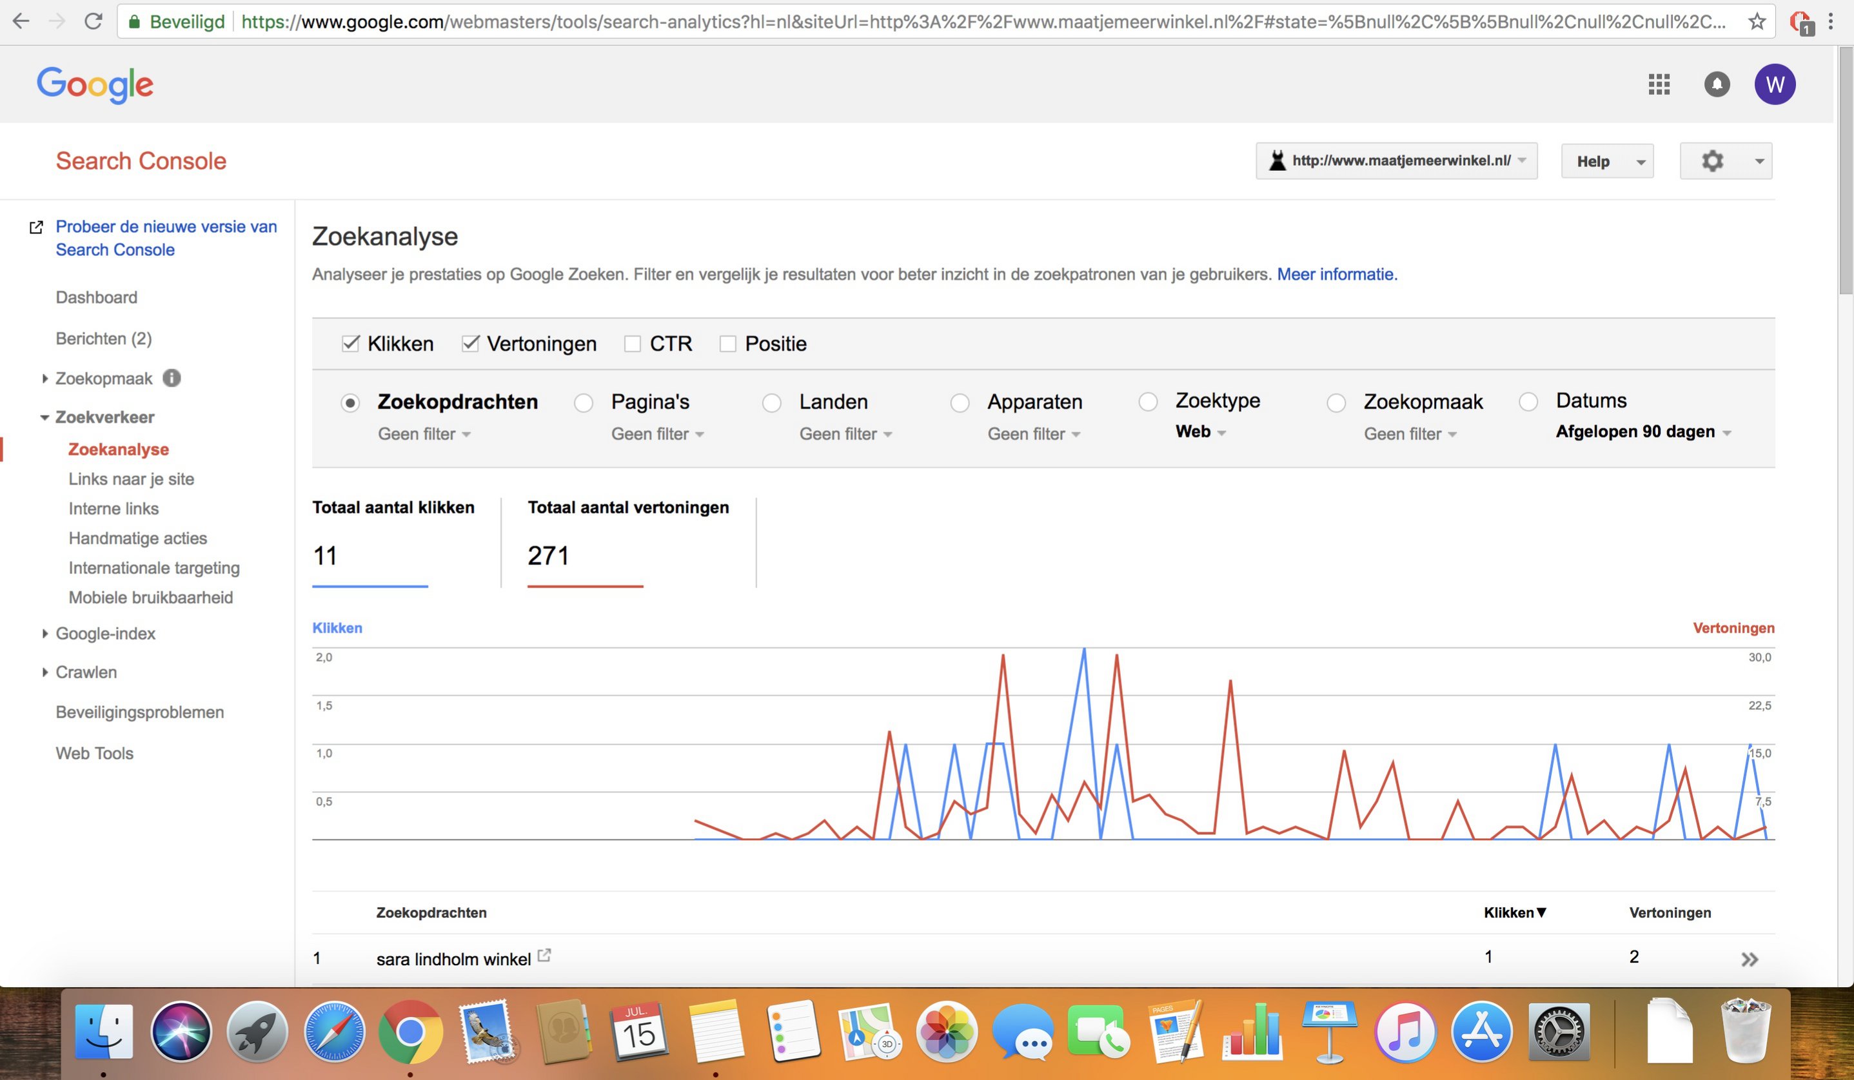Open external link icon next to sara lindholm winkel
The height and width of the screenshot is (1080, 1854).
point(544,955)
